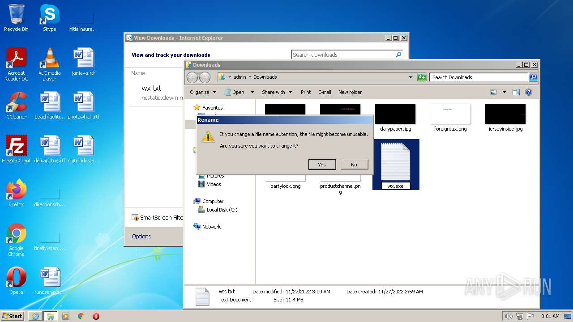Open the Organize menu
This screenshot has width=573, height=322.
[203, 92]
